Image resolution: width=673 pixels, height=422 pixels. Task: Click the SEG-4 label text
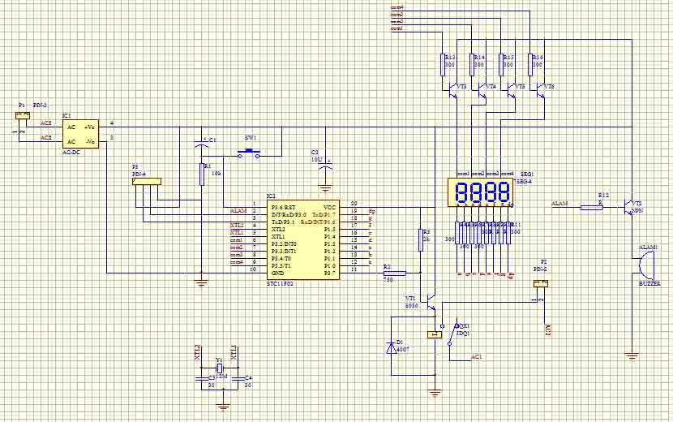click(524, 182)
